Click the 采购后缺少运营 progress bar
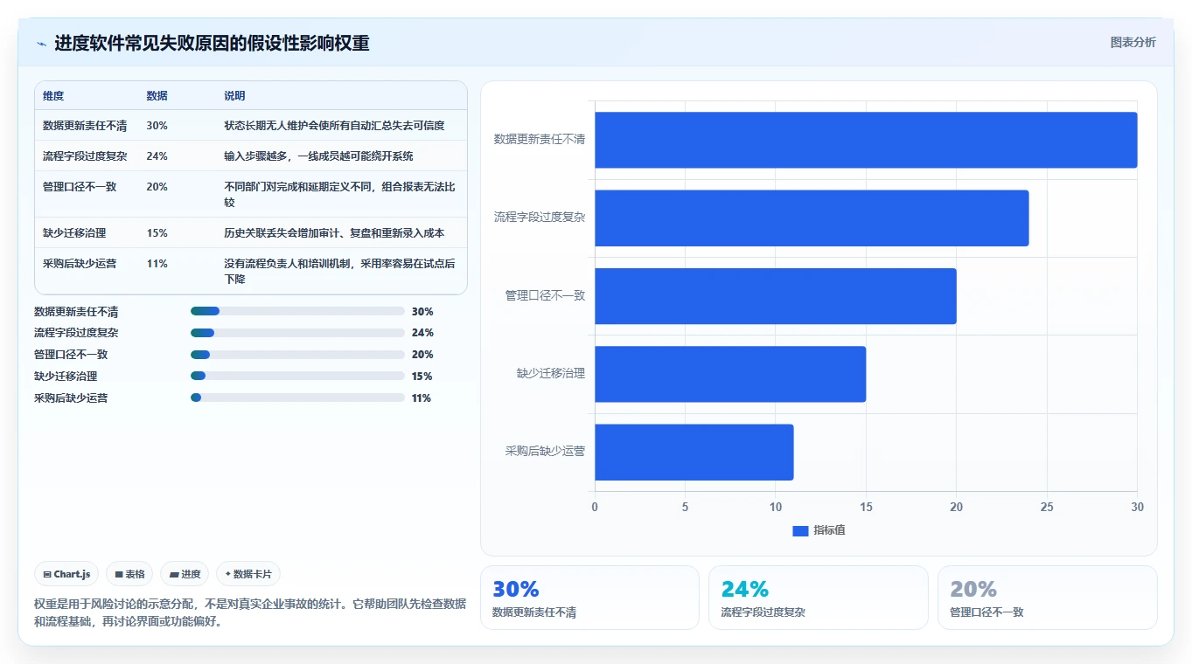1192x664 pixels. point(297,398)
